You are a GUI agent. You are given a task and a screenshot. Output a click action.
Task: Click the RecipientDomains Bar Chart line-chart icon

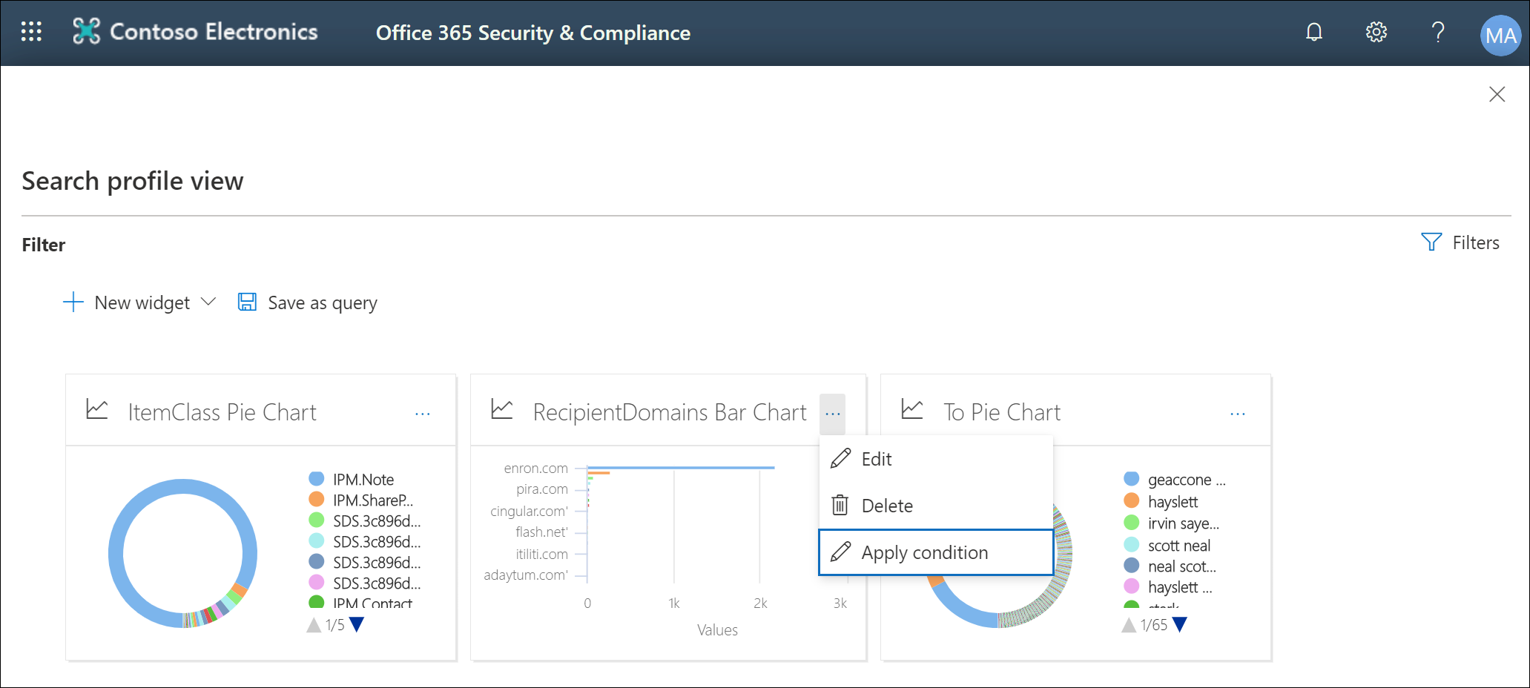(x=502, y=409)
